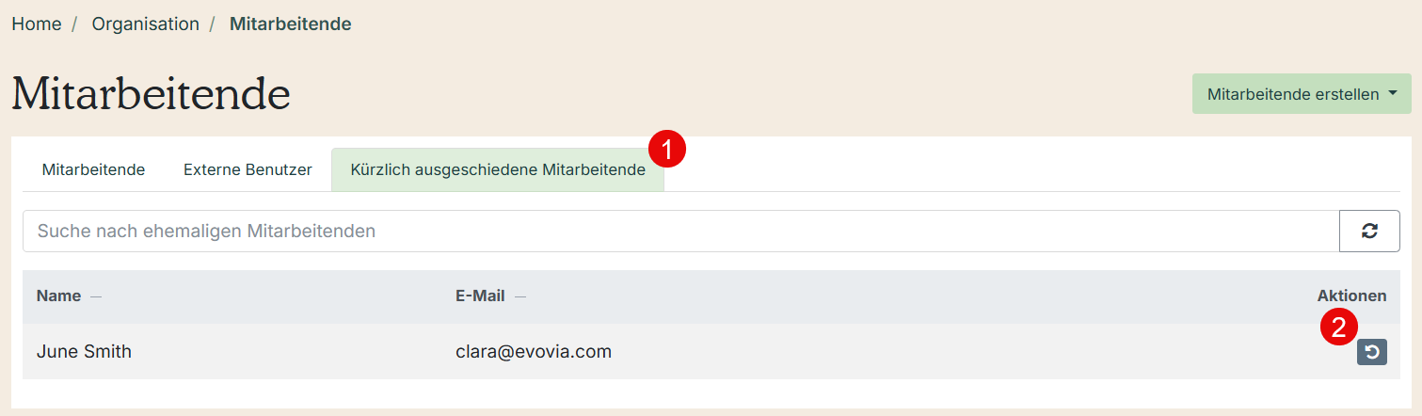Click the sort indicator next to E-Mail
The image size is (1422, 416).
pos(520,296)
